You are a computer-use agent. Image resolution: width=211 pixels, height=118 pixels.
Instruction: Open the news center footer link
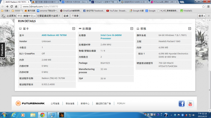[85, 104]
